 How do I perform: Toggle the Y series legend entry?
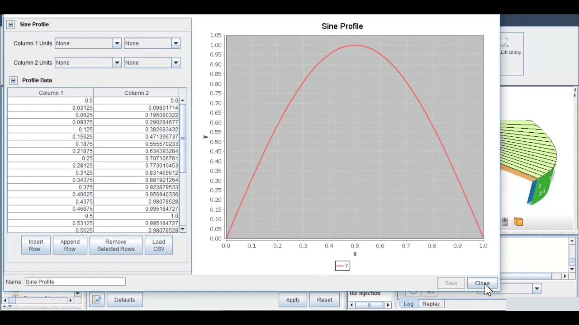tap(342, 266)
